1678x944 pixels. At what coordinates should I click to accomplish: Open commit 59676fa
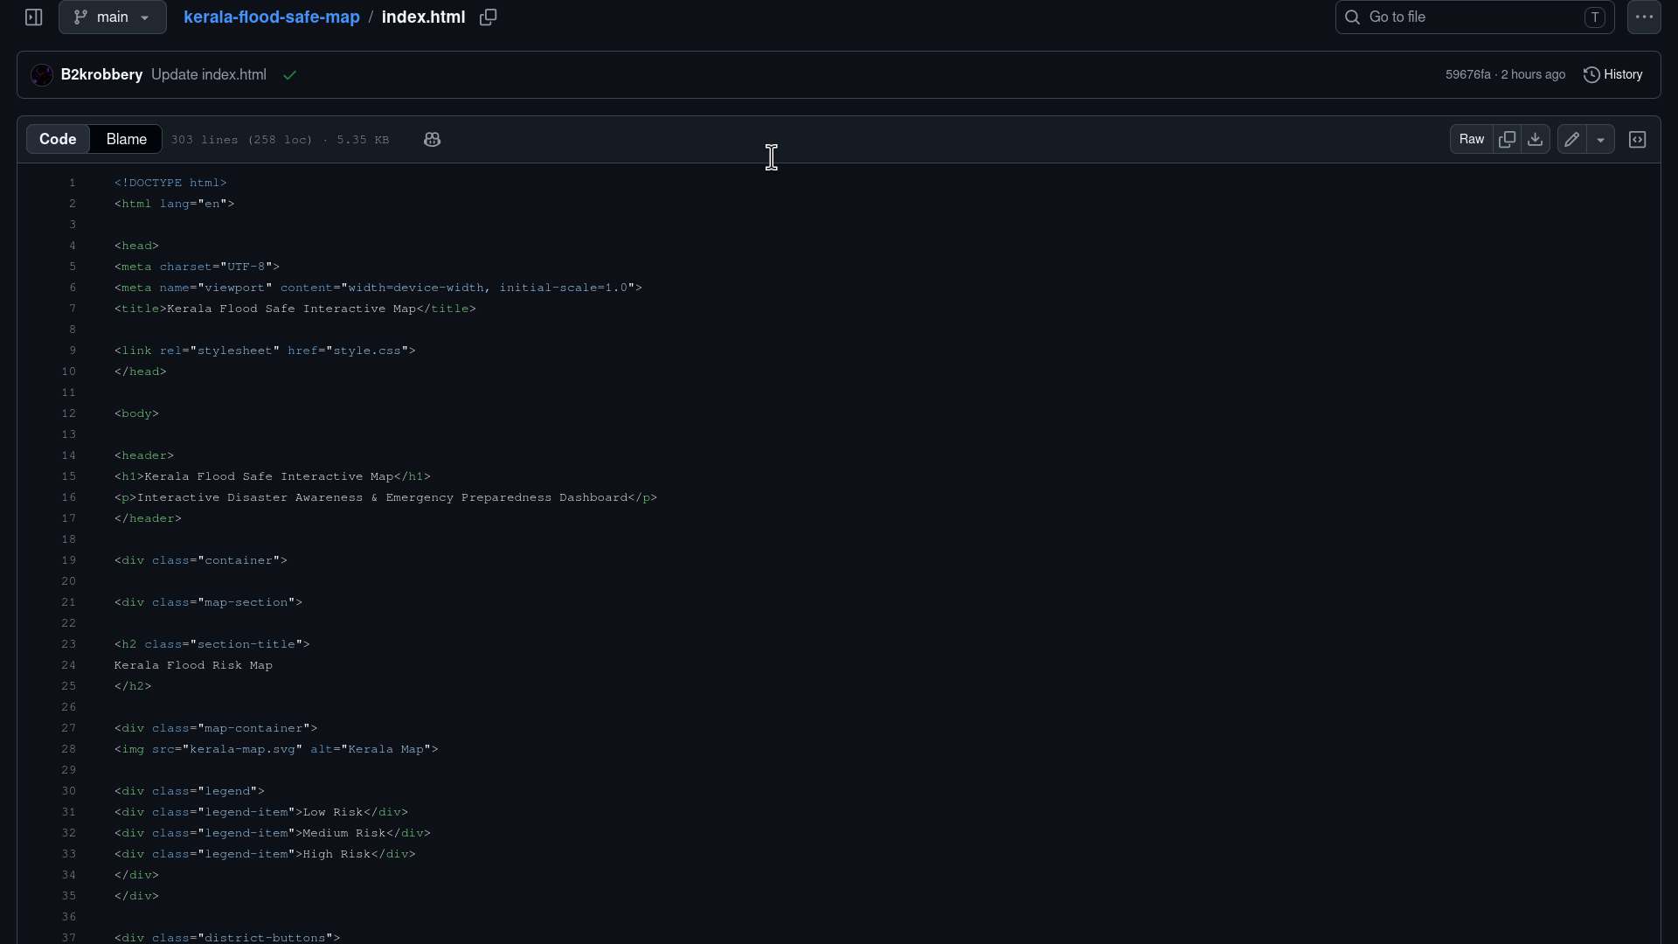(x=1467, y=75)
